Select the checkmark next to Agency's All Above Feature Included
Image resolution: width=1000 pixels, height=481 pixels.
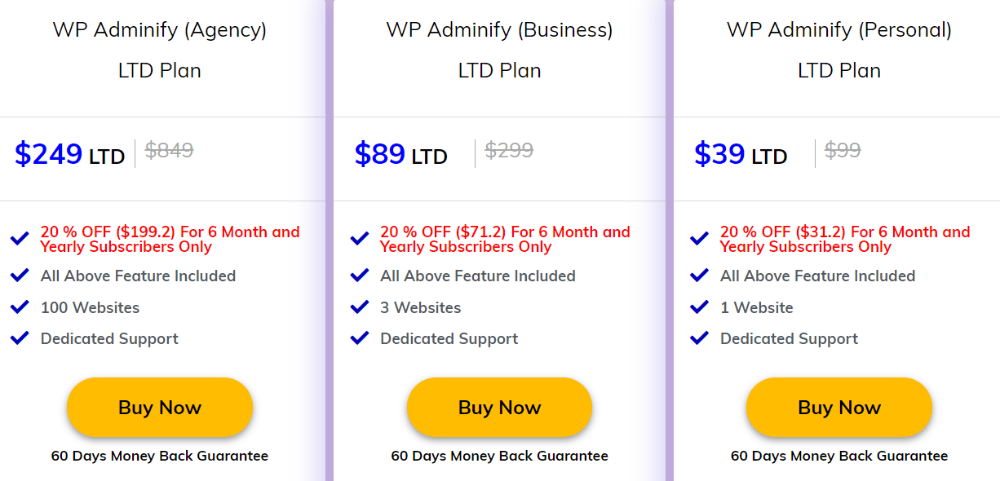click(20, 276)
